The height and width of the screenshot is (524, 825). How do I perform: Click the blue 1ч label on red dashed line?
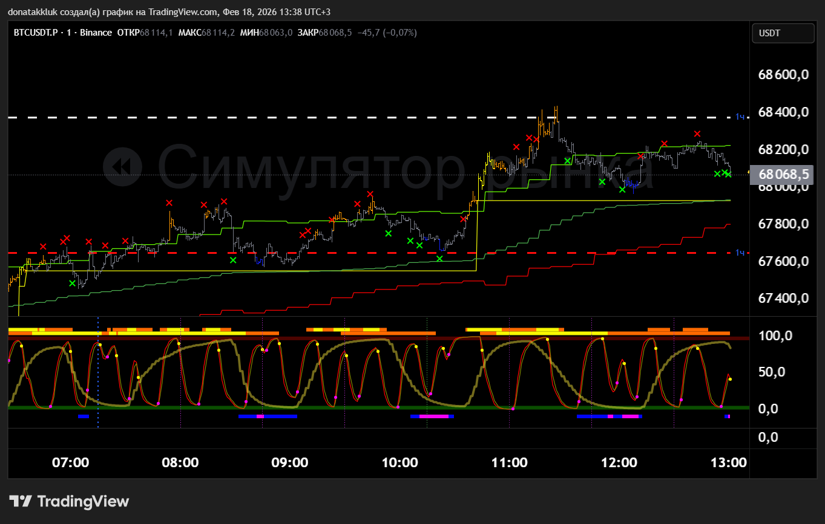click(740, 253)
